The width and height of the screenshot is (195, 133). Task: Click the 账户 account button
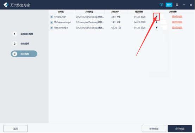coord(169,5)
